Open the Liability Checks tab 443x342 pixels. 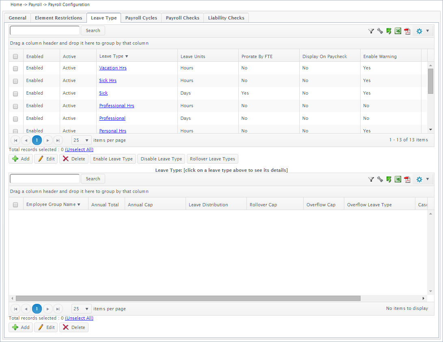226,17
